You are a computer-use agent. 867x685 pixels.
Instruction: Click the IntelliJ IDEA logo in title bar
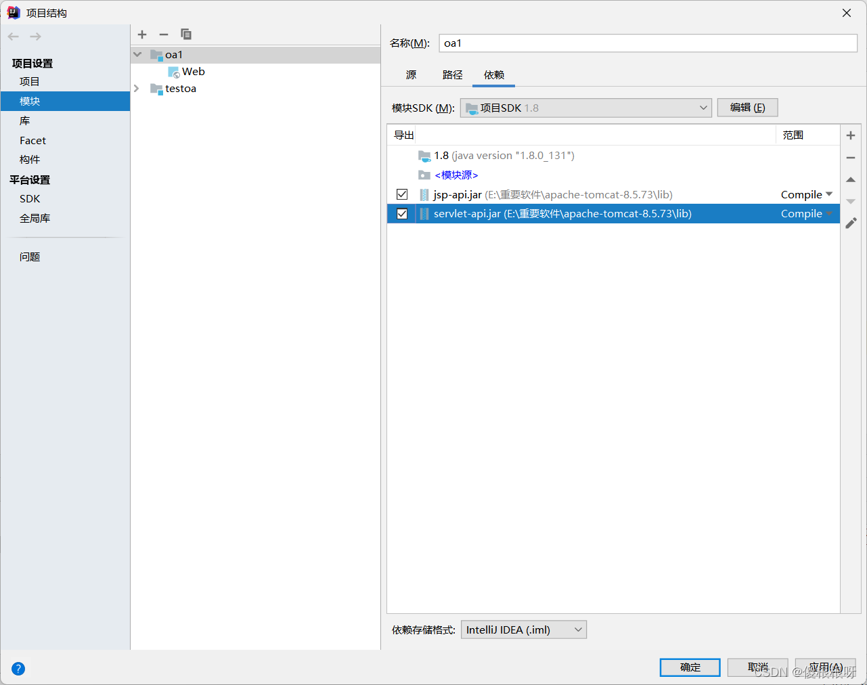(x=14, y=13)
